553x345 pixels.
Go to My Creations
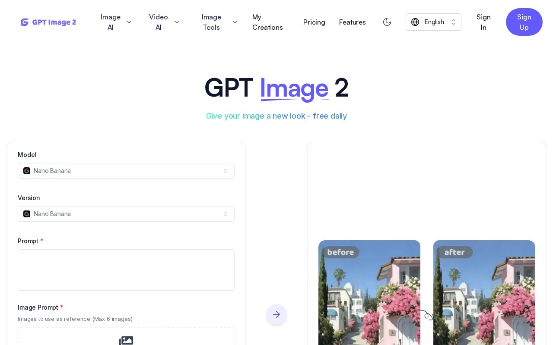point(267,22)
